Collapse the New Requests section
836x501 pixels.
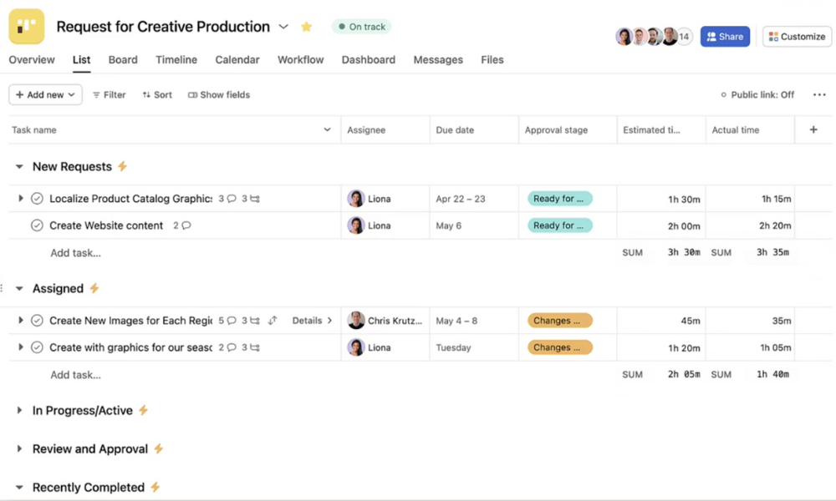[19, 167]
